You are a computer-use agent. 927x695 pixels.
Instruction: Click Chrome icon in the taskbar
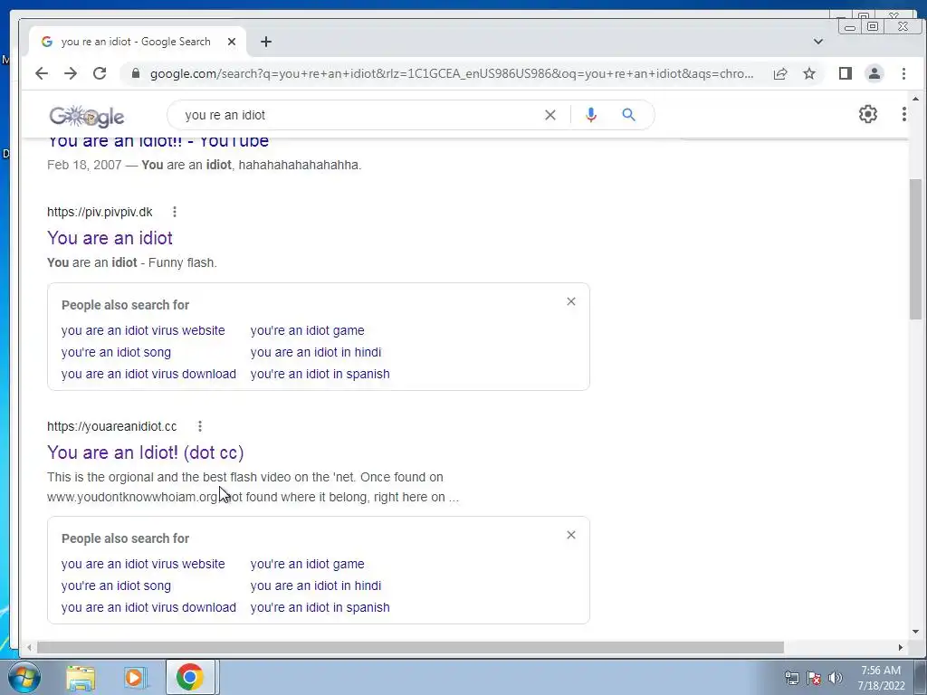190,677
